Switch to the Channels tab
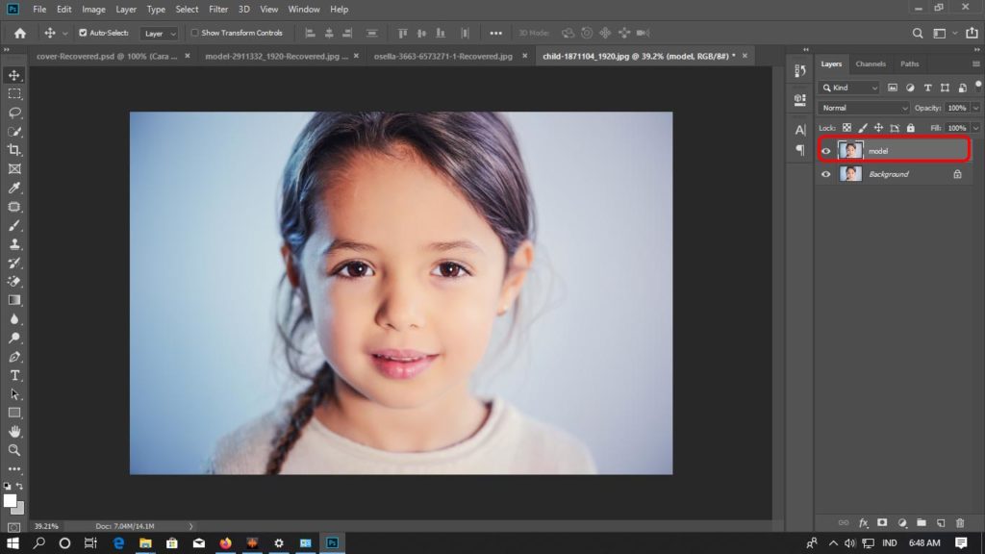 [x=871, y=64]
